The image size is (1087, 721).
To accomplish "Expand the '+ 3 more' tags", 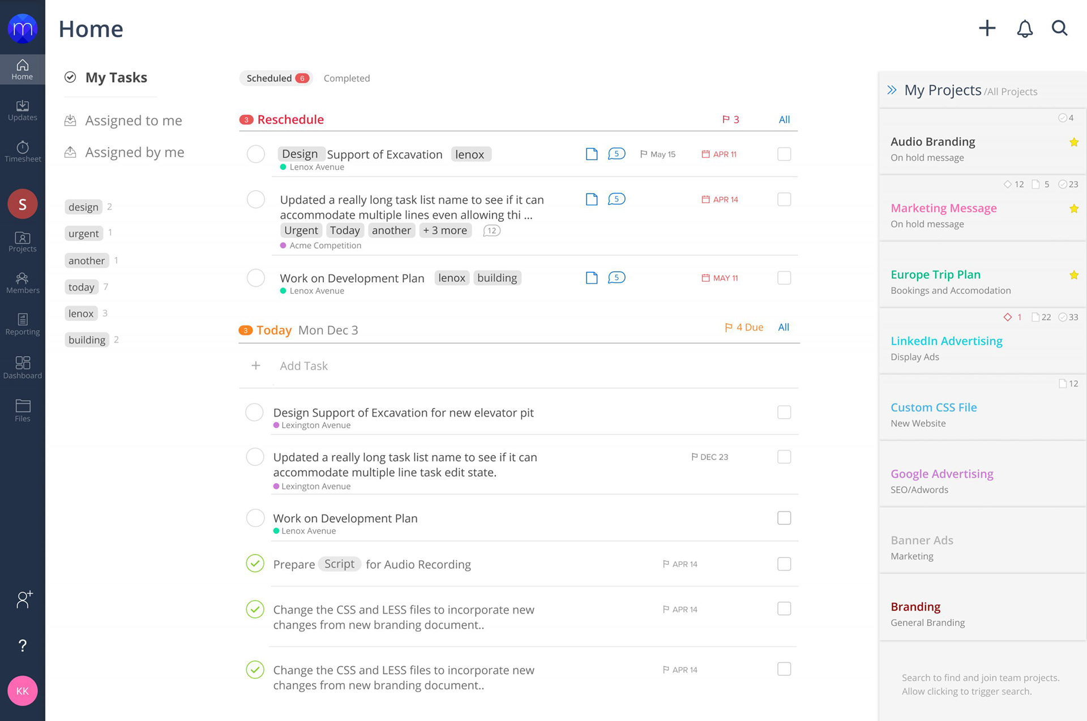I will tap(445, 230).
